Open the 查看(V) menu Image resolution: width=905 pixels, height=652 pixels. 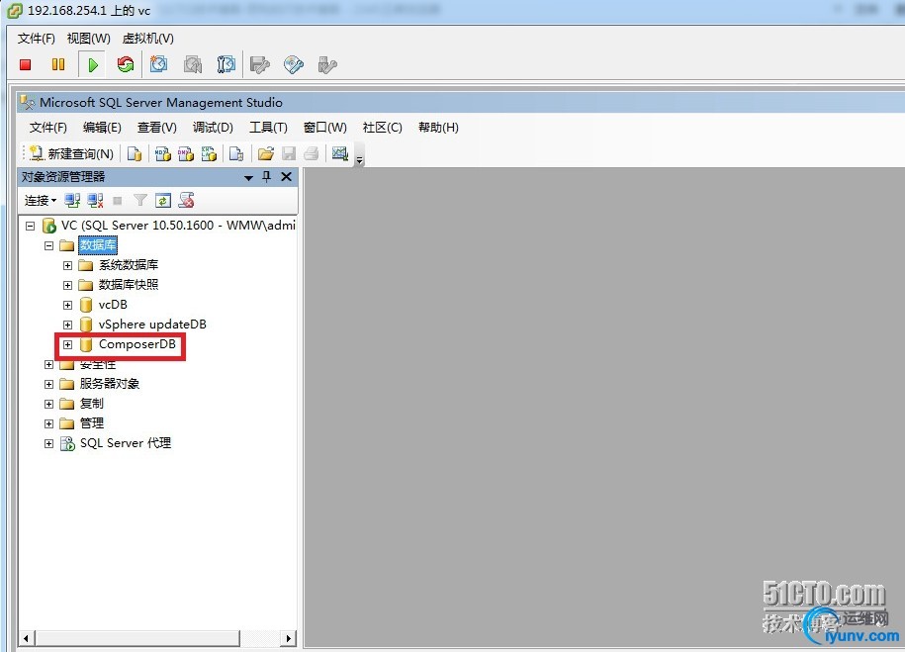tap(157, 127)
